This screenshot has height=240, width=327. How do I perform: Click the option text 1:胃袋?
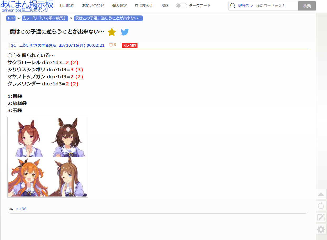pyautogui.click(x=15, y=96)
